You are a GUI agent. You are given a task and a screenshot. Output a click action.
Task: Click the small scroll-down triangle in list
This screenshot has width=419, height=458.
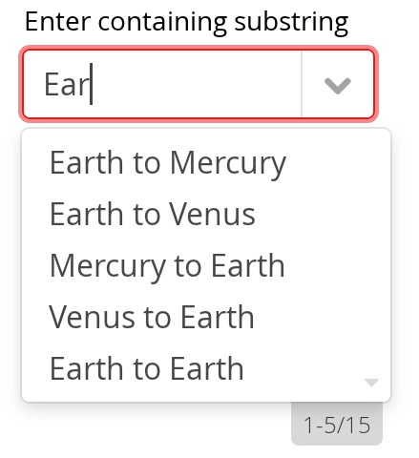[x=371, y=382]
